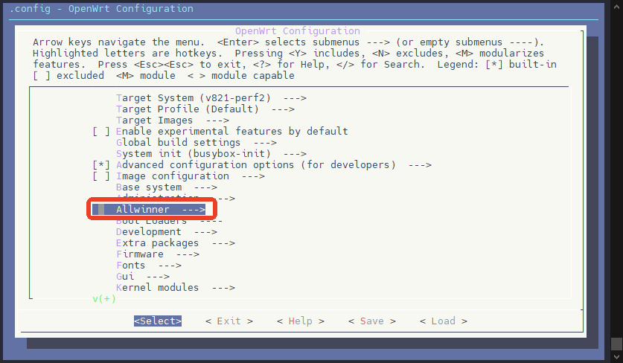
Task: Open the Target Profile submenu
Action: click(x=205, y=109)
